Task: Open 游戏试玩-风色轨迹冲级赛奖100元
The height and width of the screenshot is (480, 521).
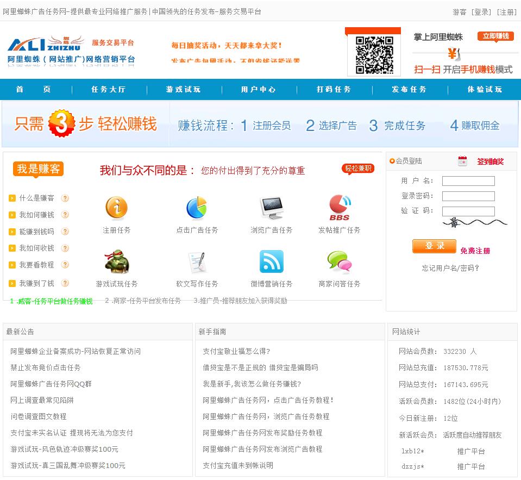Action: 64,449
